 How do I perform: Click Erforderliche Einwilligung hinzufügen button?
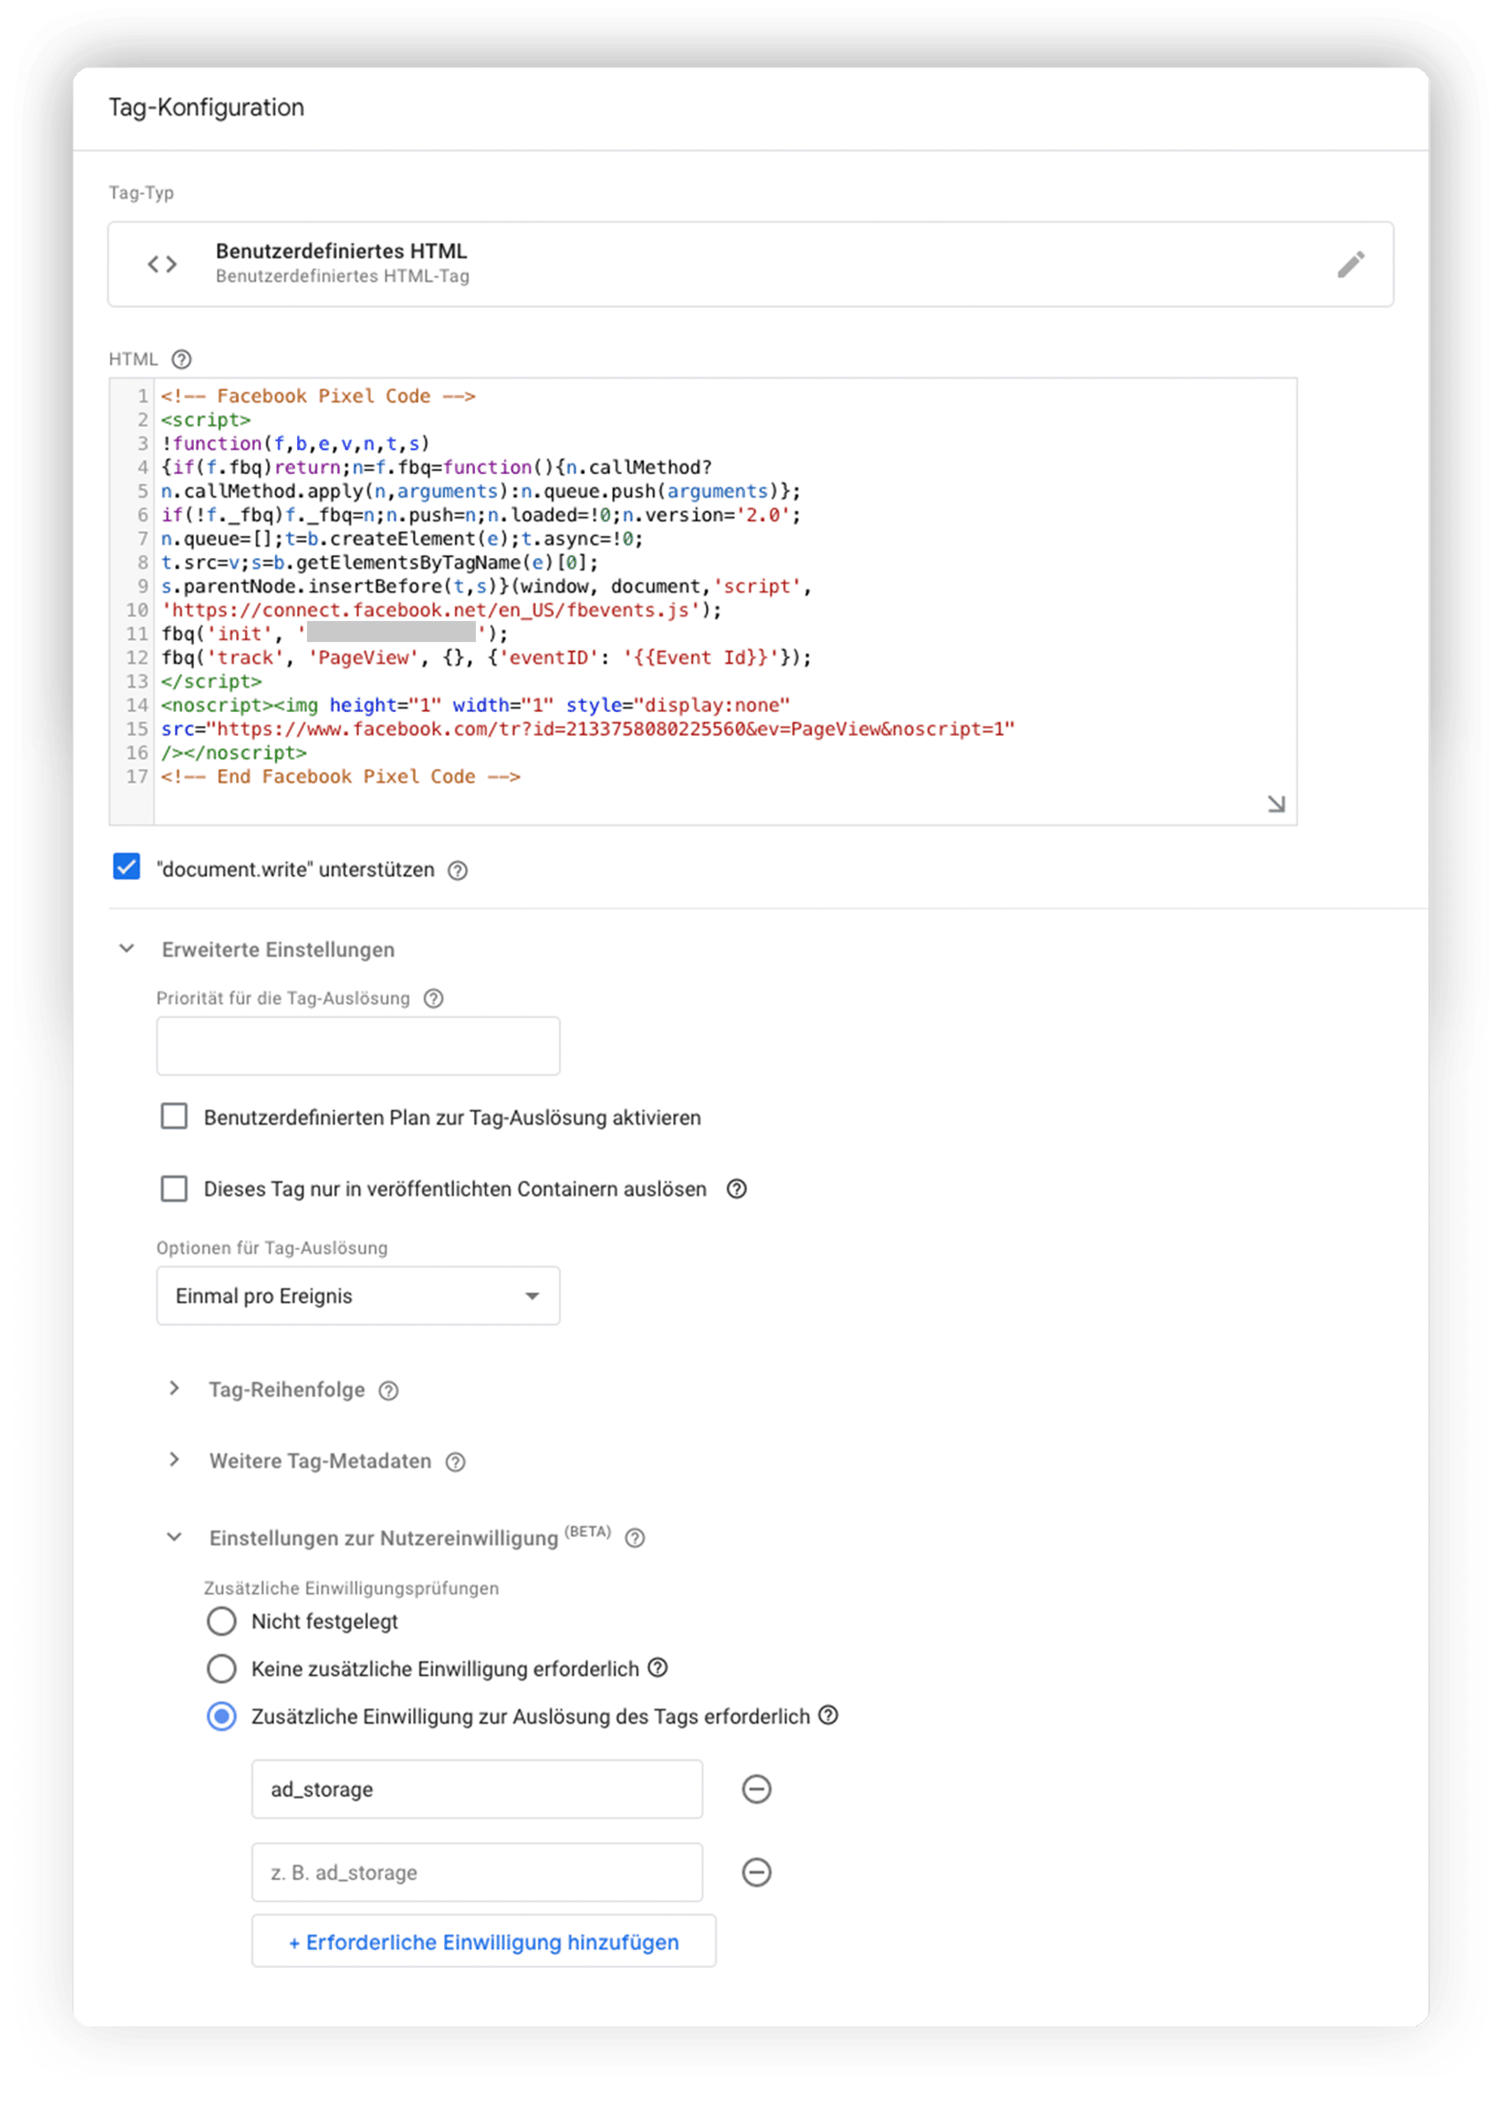(x=484, y=1942)
